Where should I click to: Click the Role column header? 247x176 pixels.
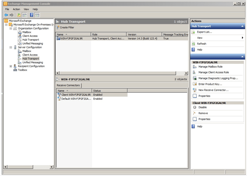click(x=109, y=35)
